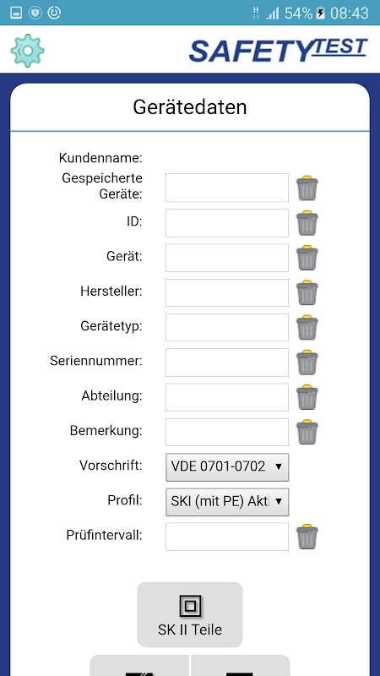Viewport: 380px width, 676px height.
Task: Tap into the Hersteller text box
Action: (x=227, y=292)
